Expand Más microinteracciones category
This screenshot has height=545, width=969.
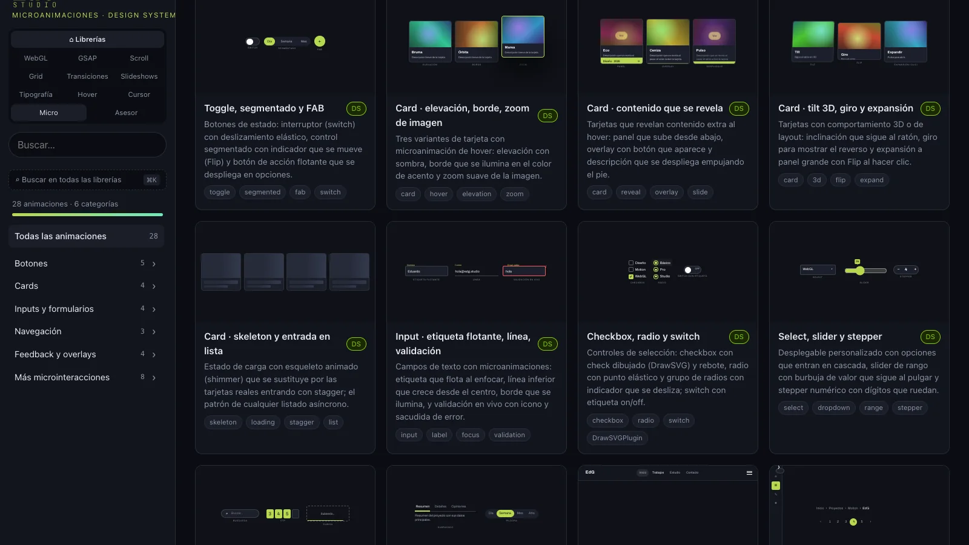(x=87, y=377)
